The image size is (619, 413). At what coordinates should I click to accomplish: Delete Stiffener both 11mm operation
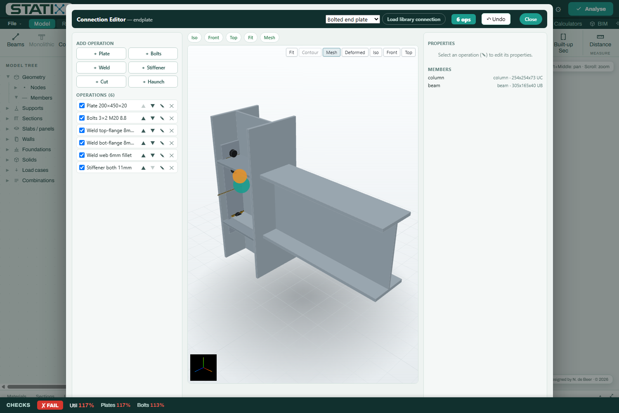click(x=172, y=168)
